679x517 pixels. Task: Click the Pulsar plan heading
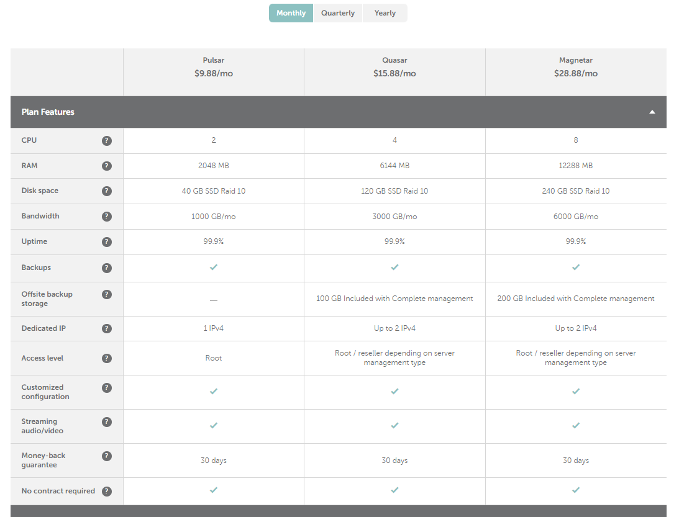click(x=213, y=61)
